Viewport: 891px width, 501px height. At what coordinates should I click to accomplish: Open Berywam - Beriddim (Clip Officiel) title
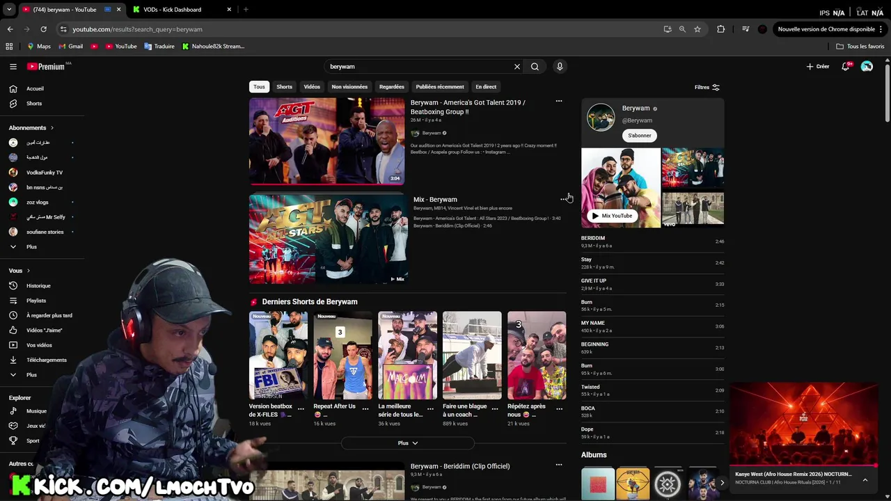point(460,466)
